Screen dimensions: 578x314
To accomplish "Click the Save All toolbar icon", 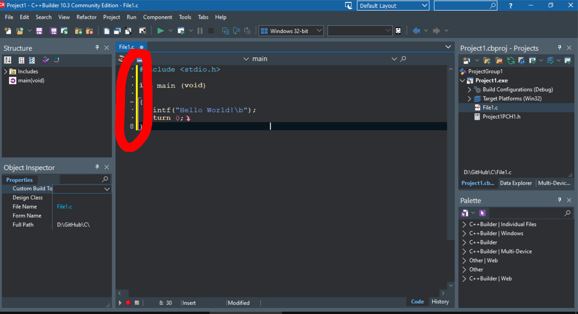I will click(53, 30).
